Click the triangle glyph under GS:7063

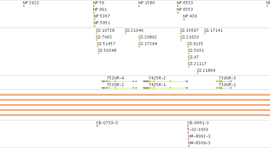click(97, 40)
